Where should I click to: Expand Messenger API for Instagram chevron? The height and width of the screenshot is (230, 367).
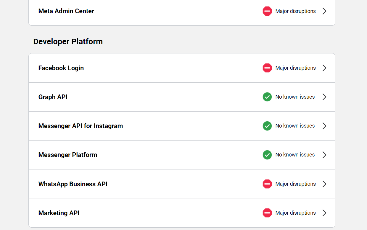coord(324,126)
